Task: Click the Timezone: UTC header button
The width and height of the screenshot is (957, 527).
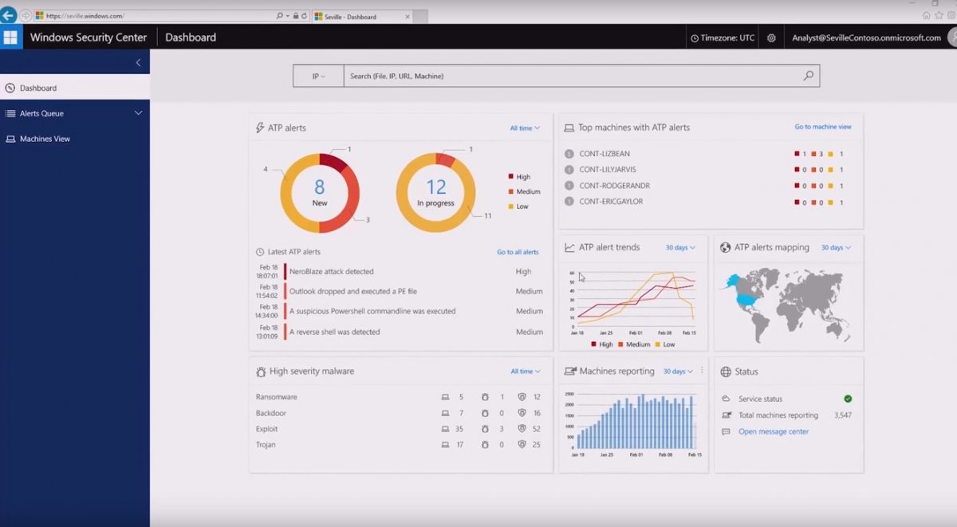Action: click(x=721, y=37)
